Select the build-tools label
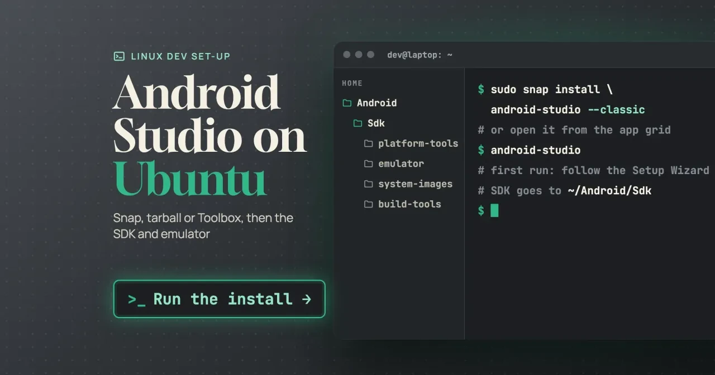715x375 pixels. click(x=409, y=204)
